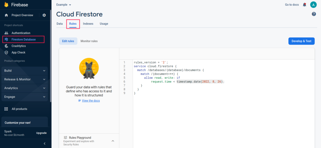Click the 'Product categories' label
This screenshot has width=321, height=148.
click(x=14, y=61)
